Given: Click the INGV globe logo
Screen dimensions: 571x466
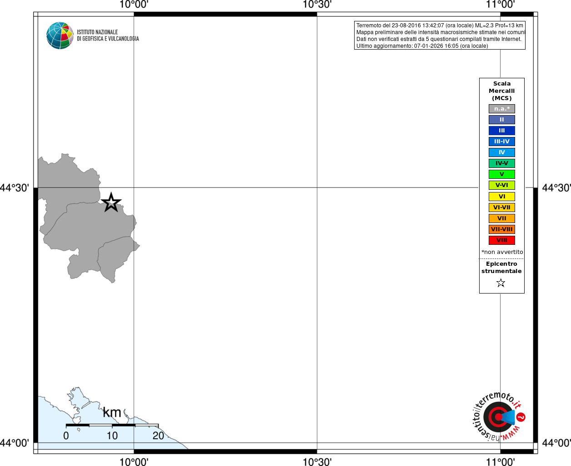Looking at the screenshot, I should (60, 35).
